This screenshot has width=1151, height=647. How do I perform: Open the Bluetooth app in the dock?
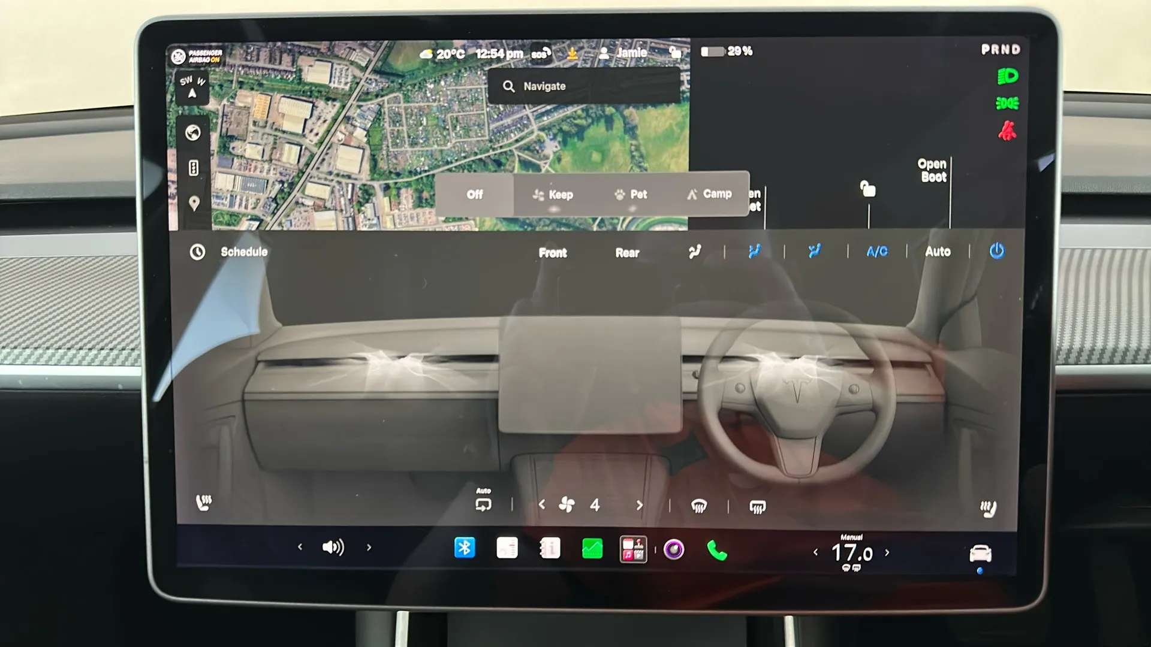[x=465, y=548]
